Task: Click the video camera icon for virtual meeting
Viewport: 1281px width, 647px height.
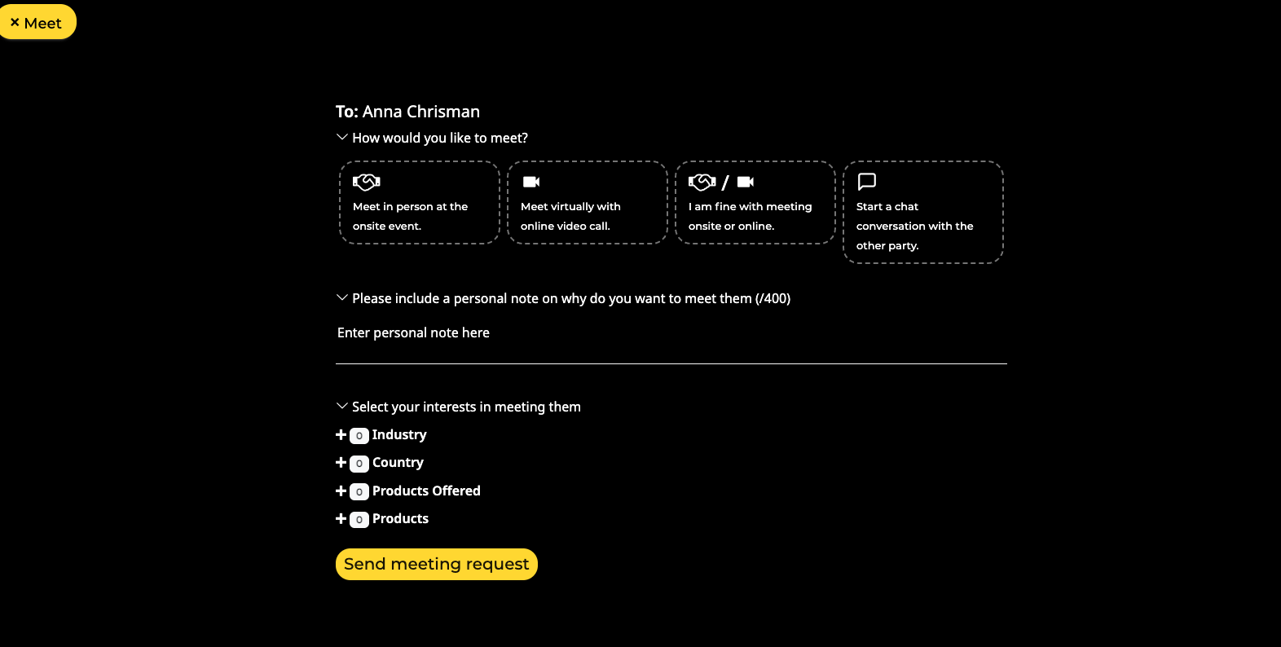Action: coord(531,182)
